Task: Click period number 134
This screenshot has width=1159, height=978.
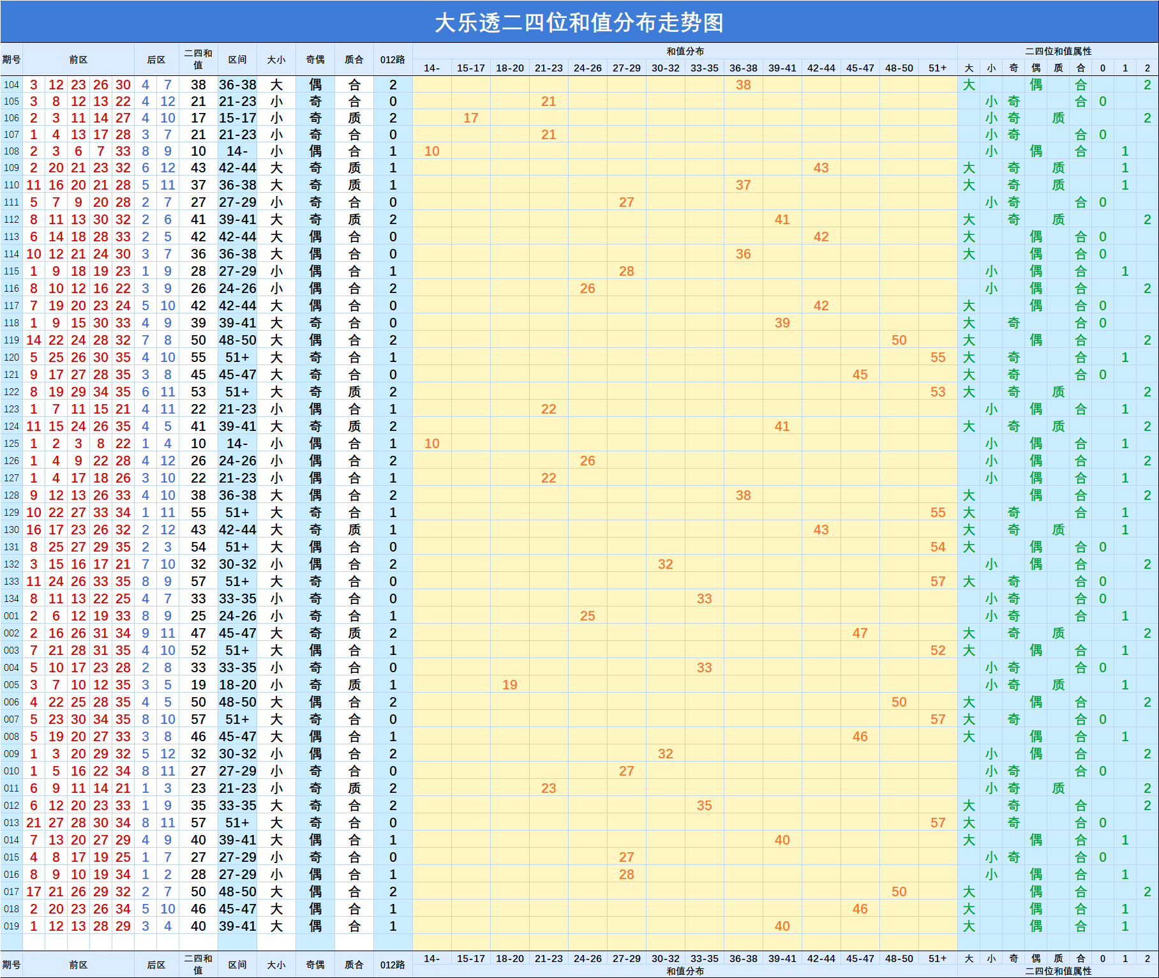Action: point(11,599)
